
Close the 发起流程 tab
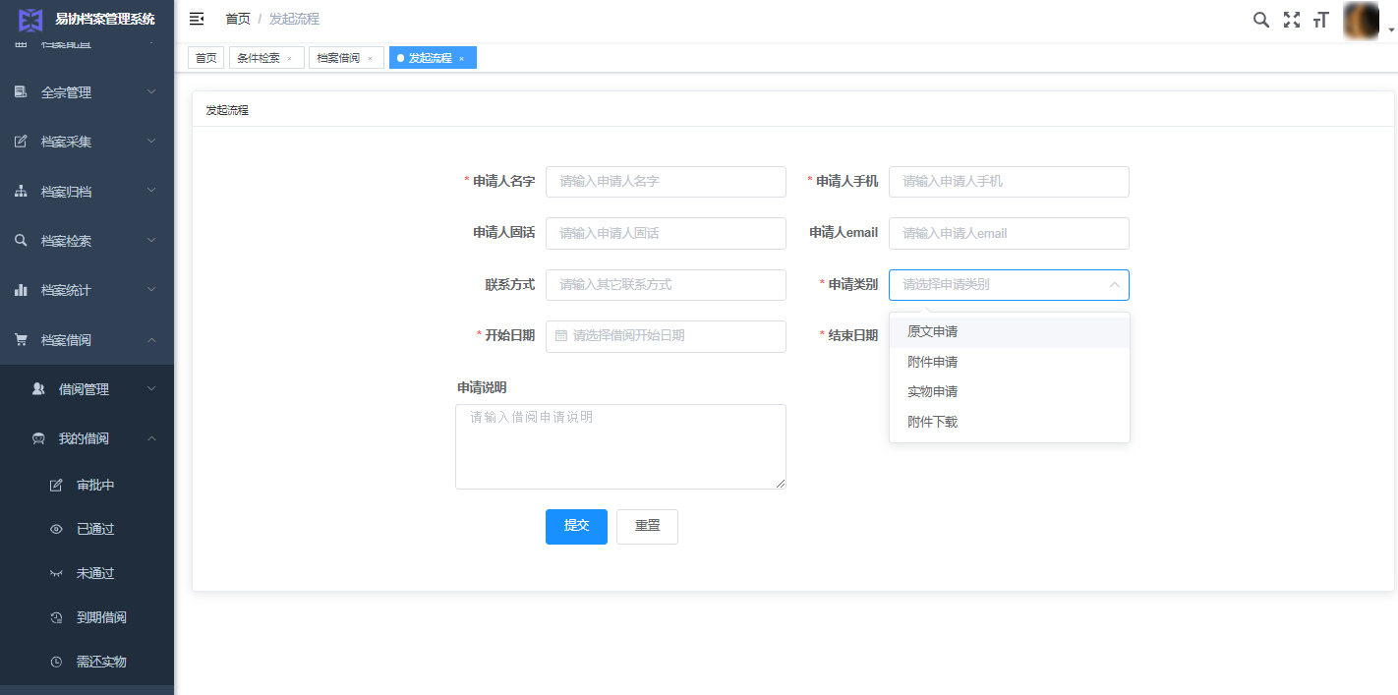click(x=461, y=59)
